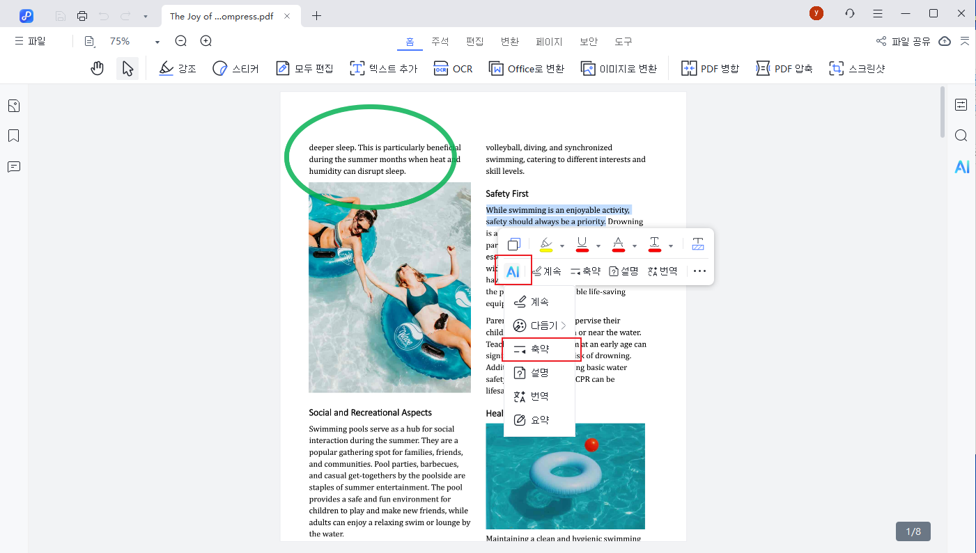The width and height of the screenshot is (976, 553).
Task: Open the bookmarks panel icon
Action: tap(14, 136)
